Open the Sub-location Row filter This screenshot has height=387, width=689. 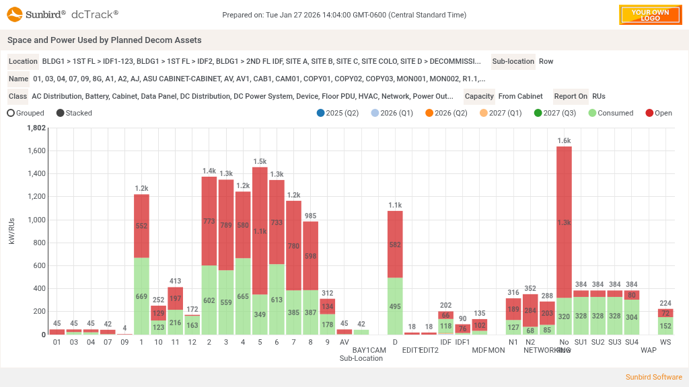[546, 61]
